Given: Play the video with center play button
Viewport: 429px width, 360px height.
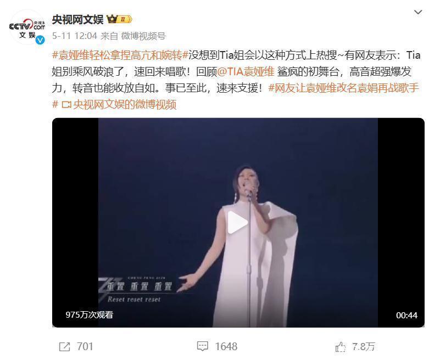Looking at the screenshot, I should (237, 222).
